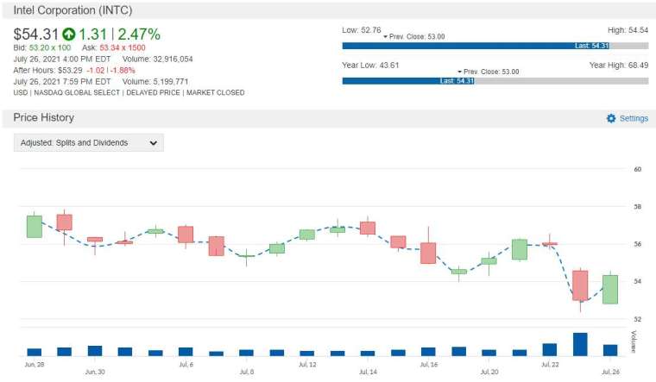Screen dimensions: 656x382
Task: Click the MARKET CLOSED status text
Action: (216, 93)
